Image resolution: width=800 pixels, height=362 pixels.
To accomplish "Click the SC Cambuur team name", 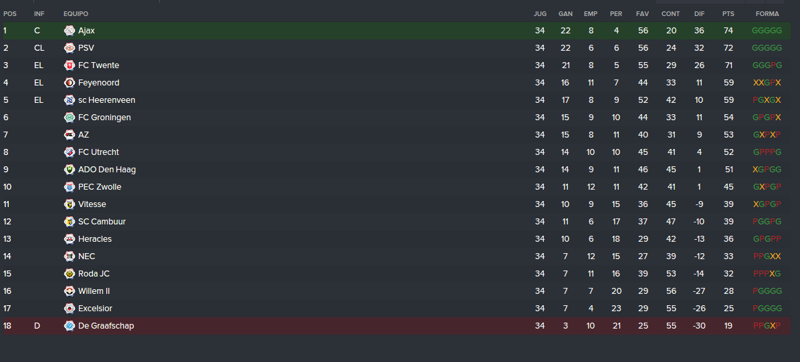I will pos(102,222).
